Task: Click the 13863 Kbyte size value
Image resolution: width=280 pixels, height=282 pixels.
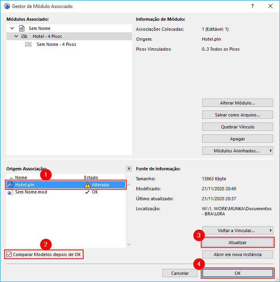Action: click(214, 179)
